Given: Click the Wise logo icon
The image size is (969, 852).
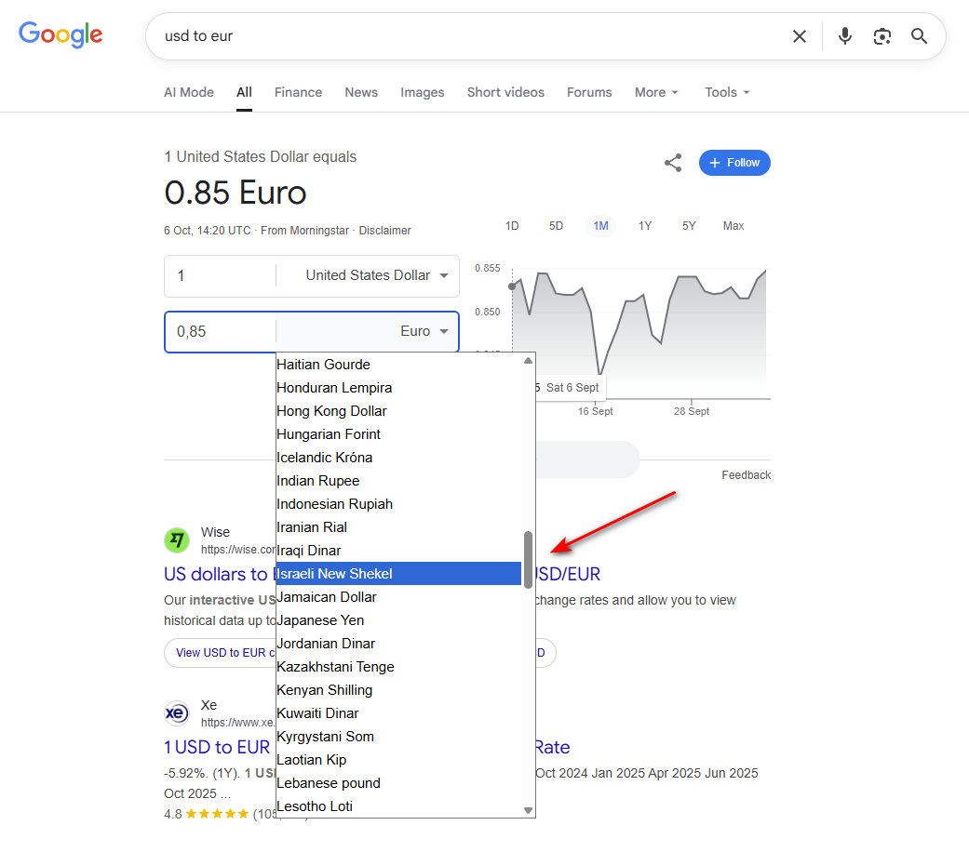Looking at the screenshot, I should 177,539.
